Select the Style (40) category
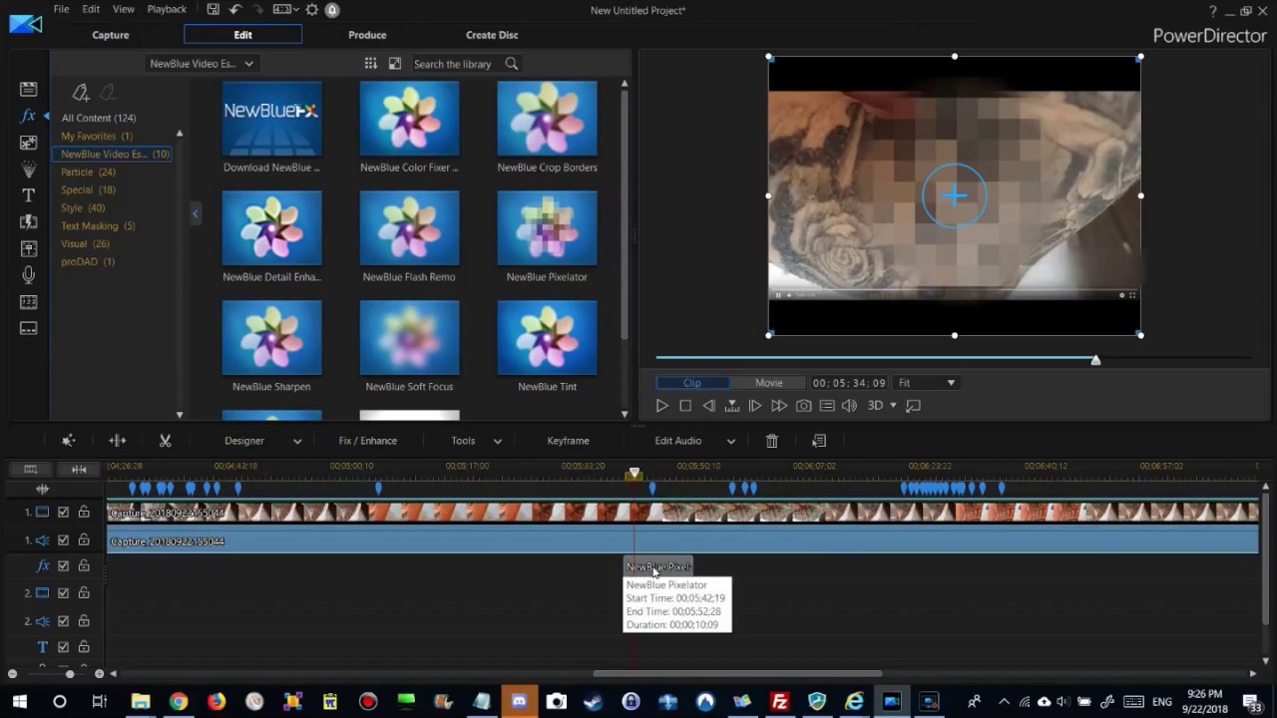The height and width of the screenshot is (718, 1277). [x=83, y=207]
